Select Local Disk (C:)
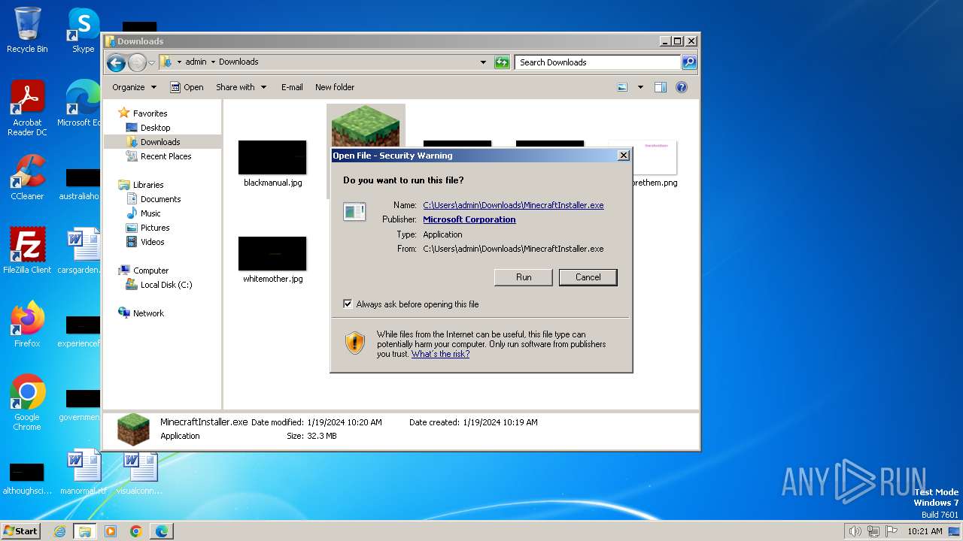 click(x=158, y=285)
